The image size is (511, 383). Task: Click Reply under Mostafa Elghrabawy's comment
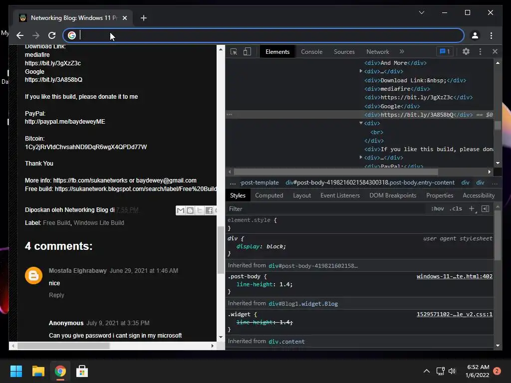point(56,295)
